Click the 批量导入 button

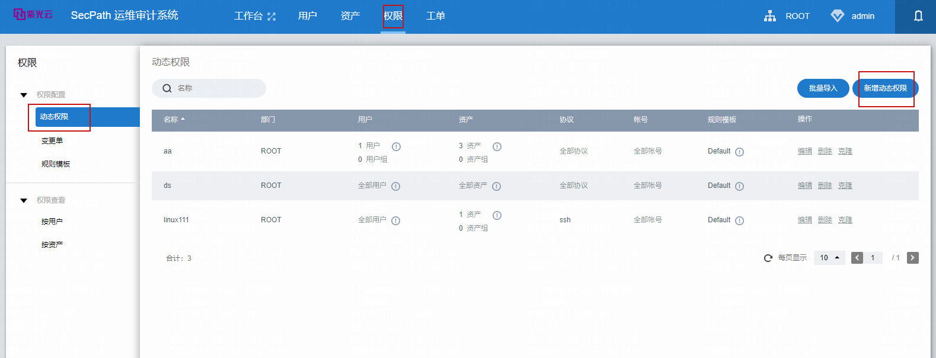click(x=823, y=88)
